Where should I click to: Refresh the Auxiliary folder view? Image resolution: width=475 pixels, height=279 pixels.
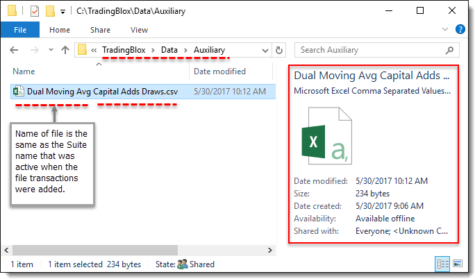pos(278,50)
